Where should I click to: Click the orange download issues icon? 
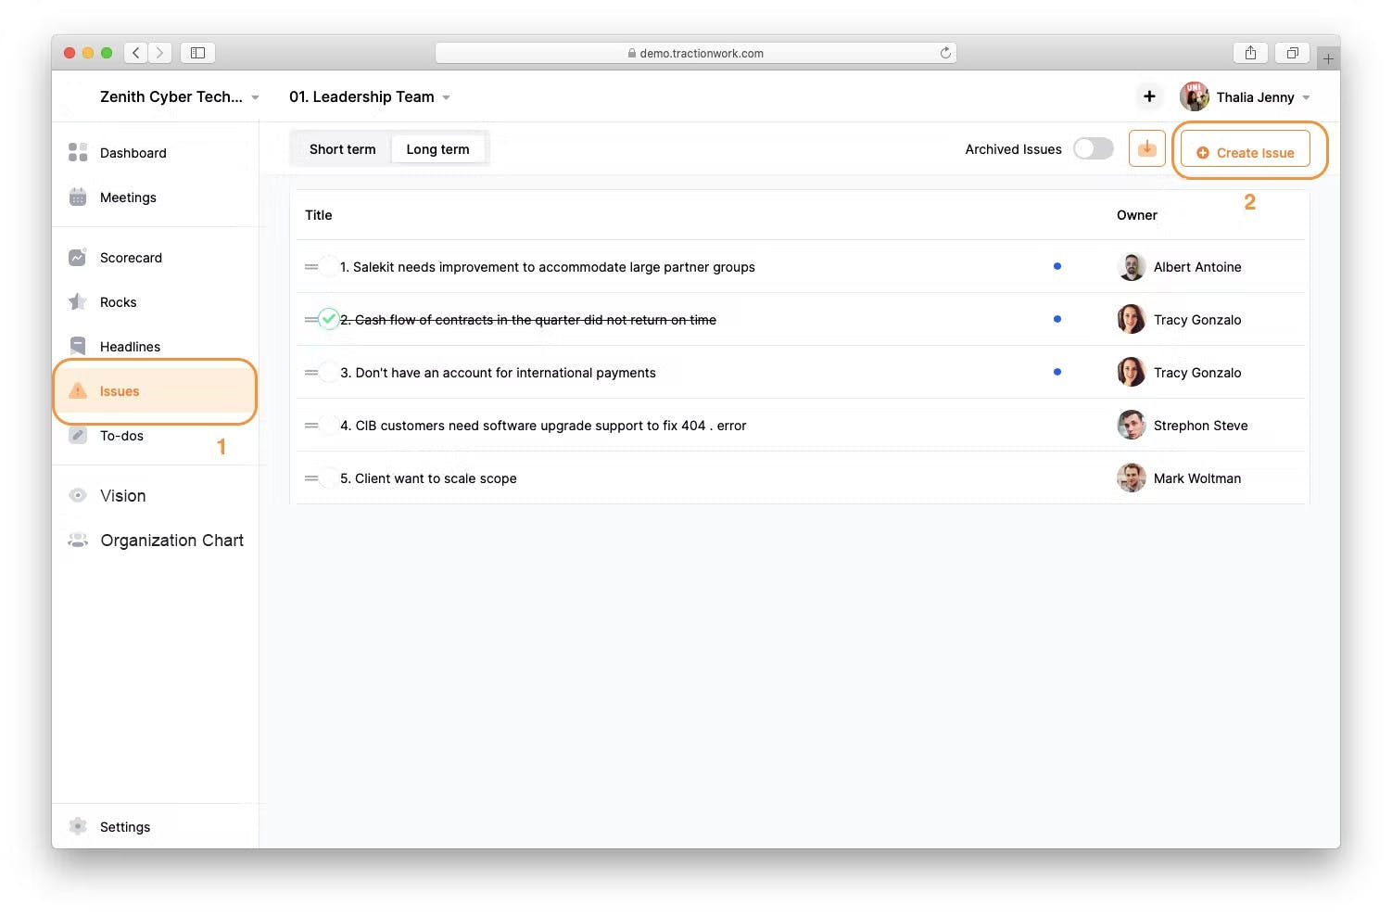coord(1146,148)
